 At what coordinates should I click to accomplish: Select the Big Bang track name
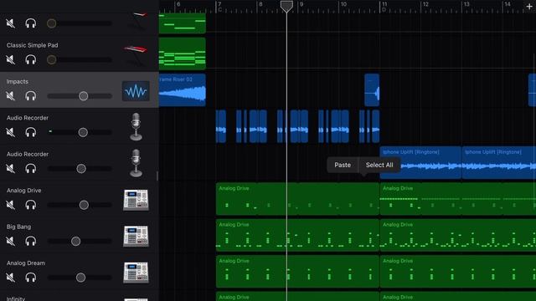18,227
